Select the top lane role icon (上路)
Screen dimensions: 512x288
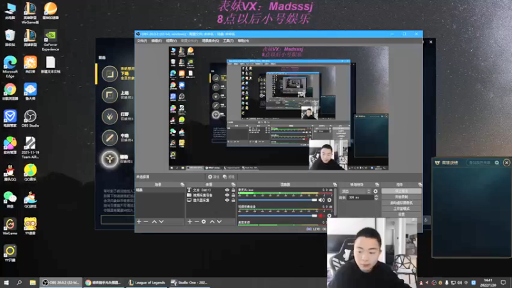pos(109,95)
